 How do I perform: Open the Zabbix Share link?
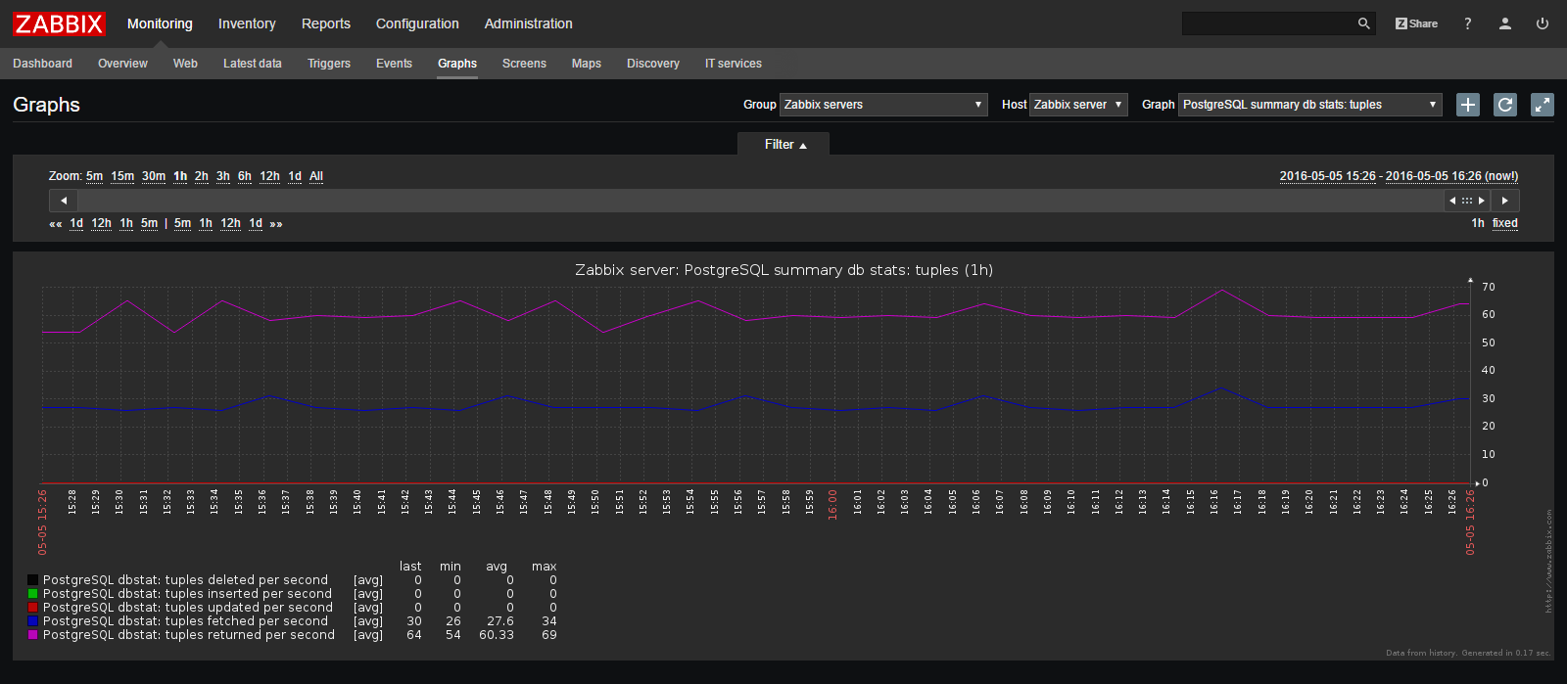tap(1417, 23)
